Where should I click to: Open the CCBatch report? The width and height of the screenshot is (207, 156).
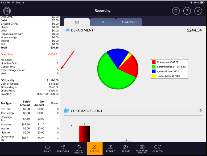(x=158, y=148)
